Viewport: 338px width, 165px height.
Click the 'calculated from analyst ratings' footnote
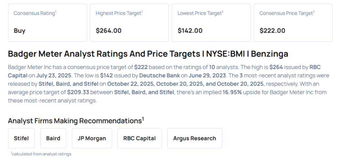pyautogui.click(x=41, y=154)
